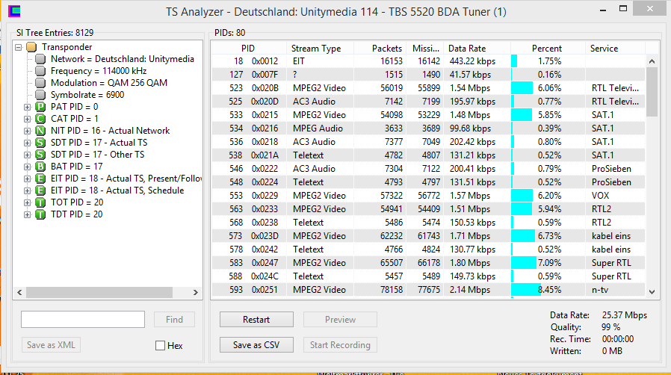
Task: Click the green S icon of SDT Other TS
Action: click(40, 155)
